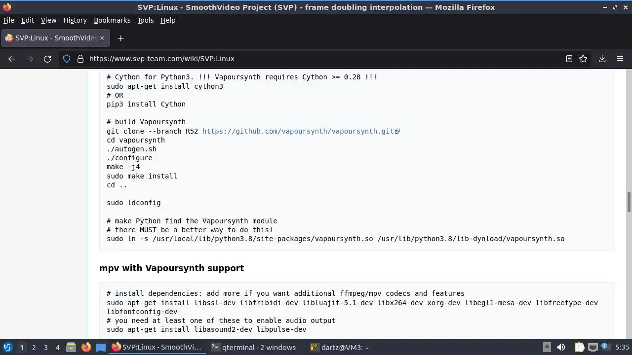Open the Edit menu

coord(28,20)
